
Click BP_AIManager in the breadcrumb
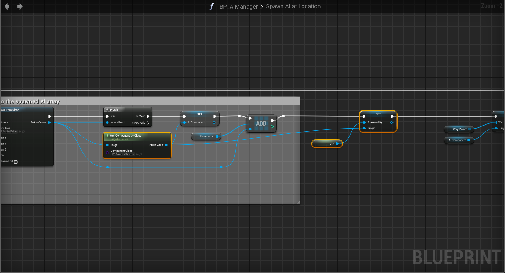tap(238, 7)
